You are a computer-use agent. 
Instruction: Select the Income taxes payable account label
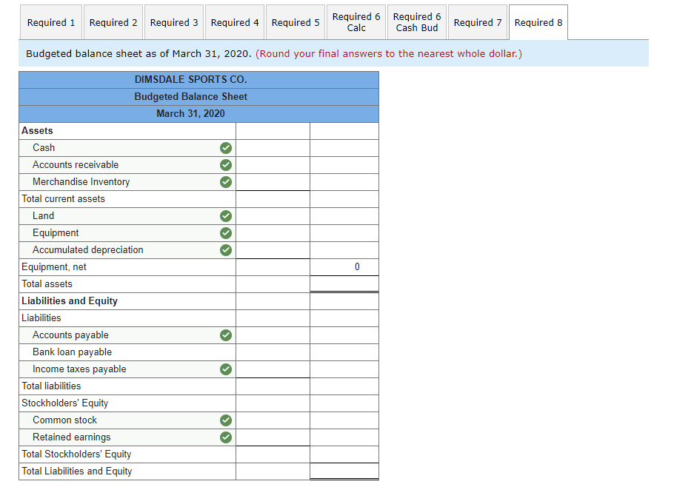point(79,369)
